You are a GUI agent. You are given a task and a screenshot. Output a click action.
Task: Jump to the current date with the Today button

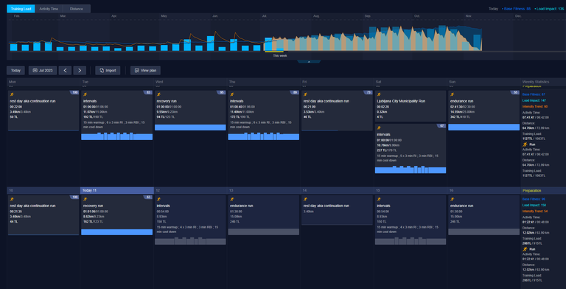click(15, 71)
